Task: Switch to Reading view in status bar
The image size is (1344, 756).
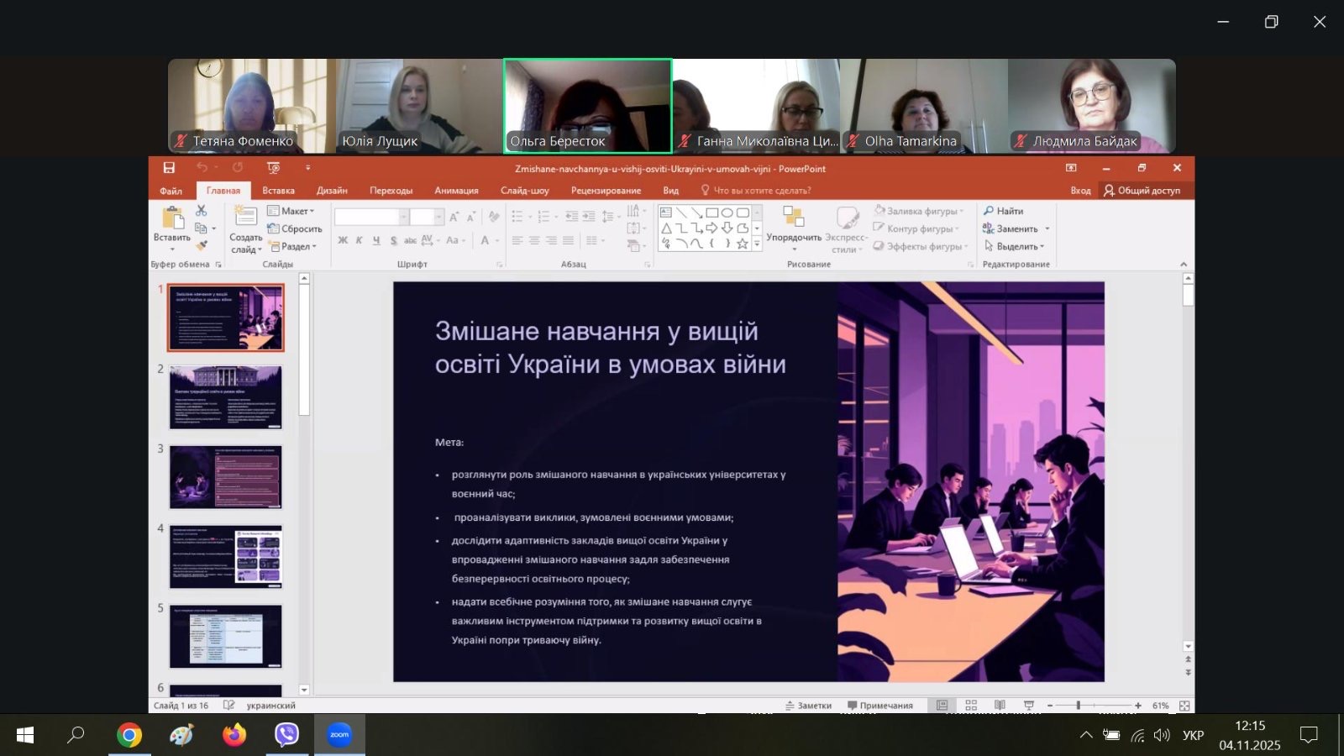Action: pyautogui.click(x=1000, y=706)
